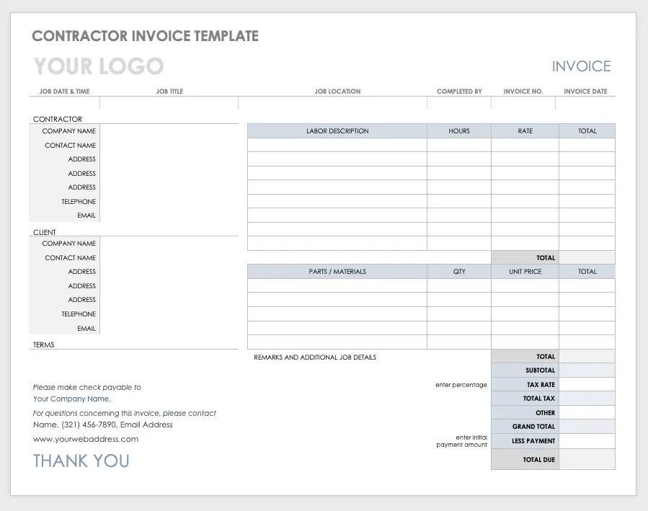
Task: Click the blank field under INVOICE DATE
Action: (x=585, y=103)
